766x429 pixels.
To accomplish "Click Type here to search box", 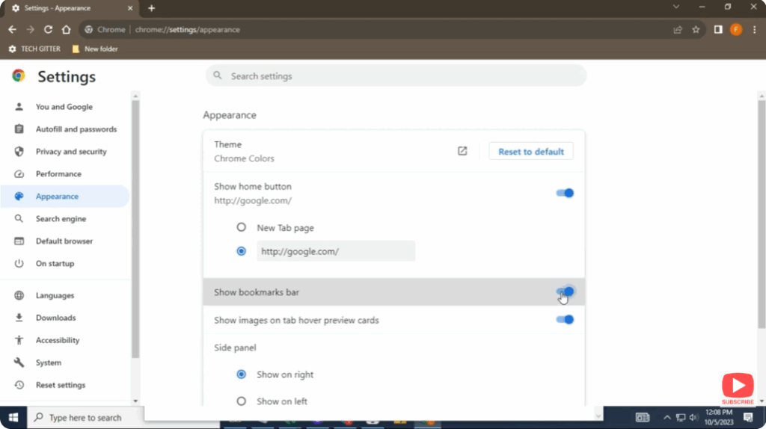I will point(85,418).
